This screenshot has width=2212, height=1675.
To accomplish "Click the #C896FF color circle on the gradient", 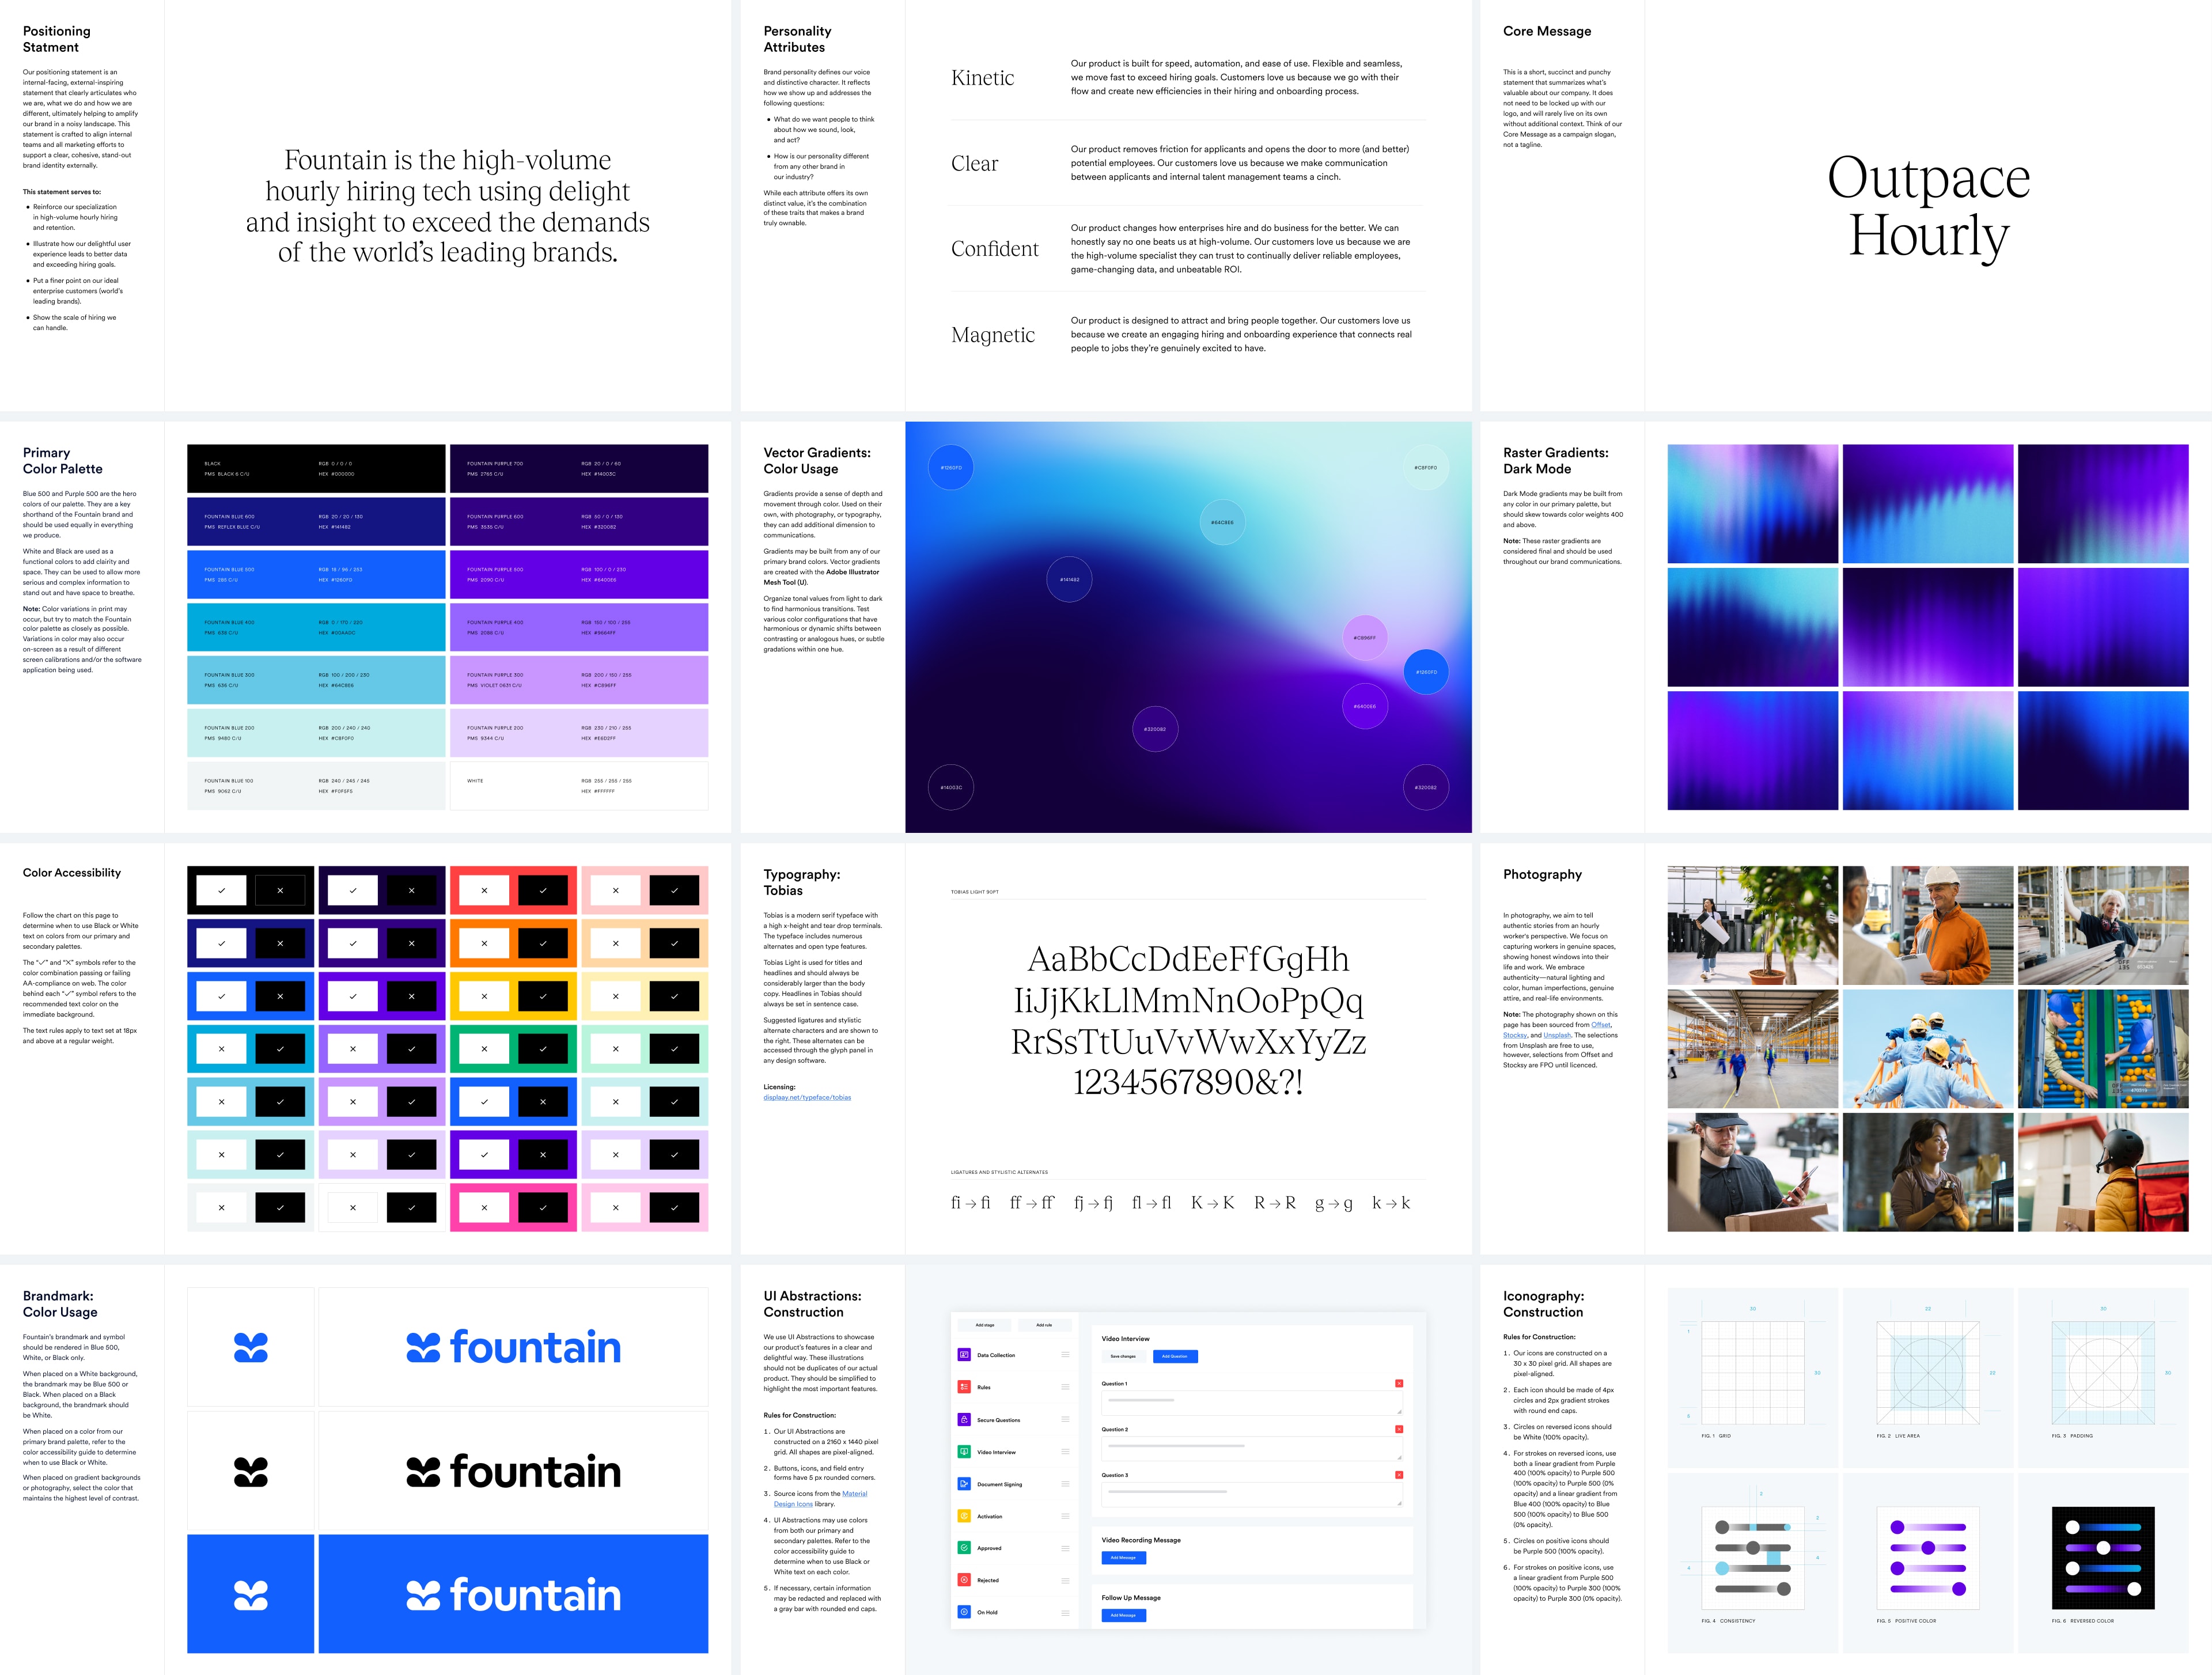I will coord(1364,637).
